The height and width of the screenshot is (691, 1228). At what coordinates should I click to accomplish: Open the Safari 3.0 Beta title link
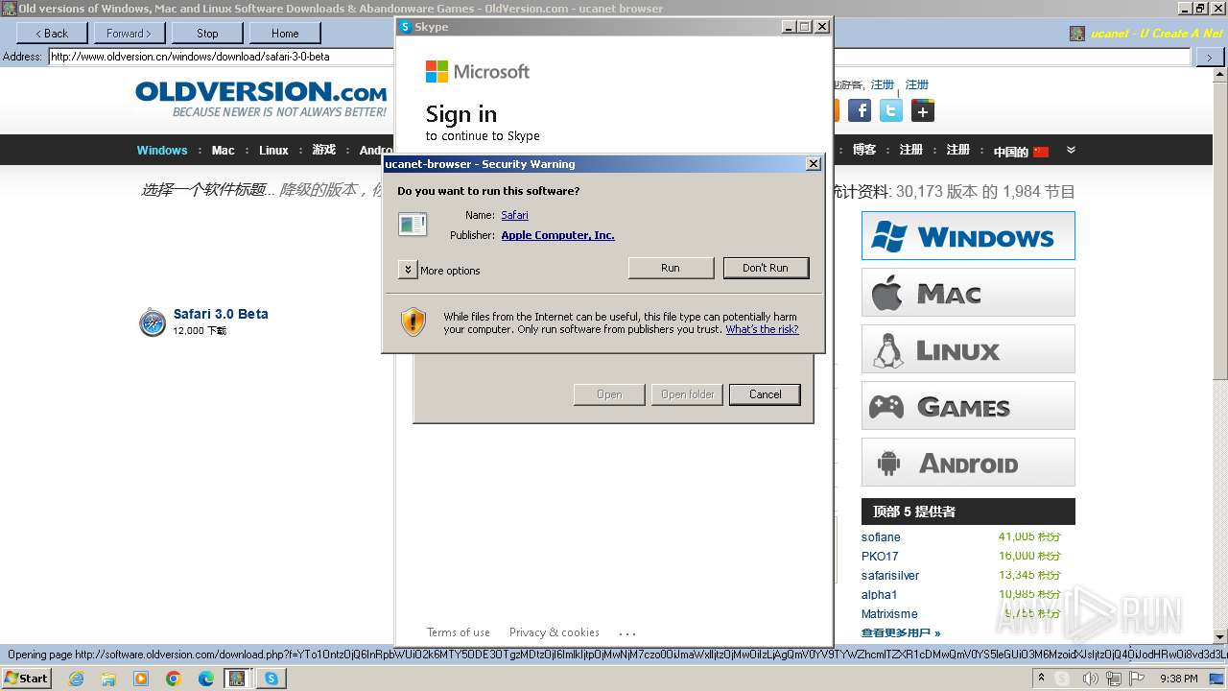tap(221, 314)
